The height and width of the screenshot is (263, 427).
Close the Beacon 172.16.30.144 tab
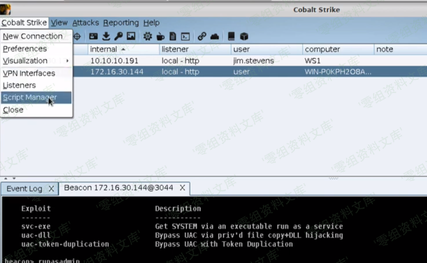pyautogui.click(x=182, y=188)
